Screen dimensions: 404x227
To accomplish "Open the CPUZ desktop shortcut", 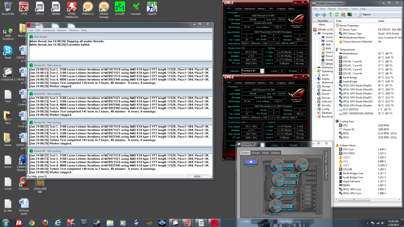I will (x=24, y=9).
